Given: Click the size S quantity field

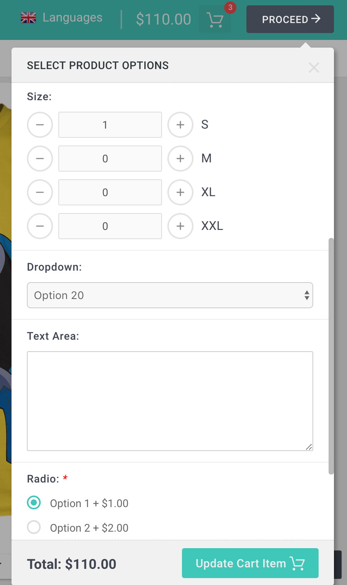Looking at the screenshot, I should [x=110, y=125].
